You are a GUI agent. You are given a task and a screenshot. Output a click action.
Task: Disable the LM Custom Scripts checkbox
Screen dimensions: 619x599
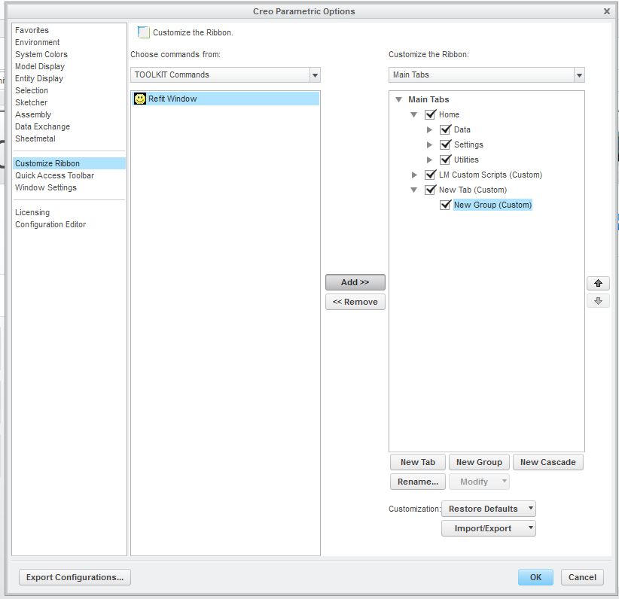(430, 175)
